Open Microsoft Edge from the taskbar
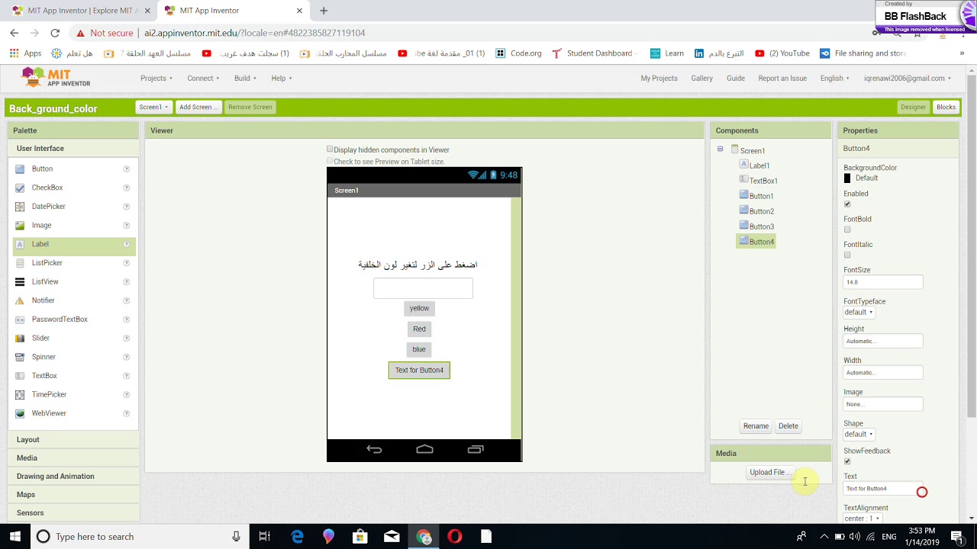 pos(297,537)
